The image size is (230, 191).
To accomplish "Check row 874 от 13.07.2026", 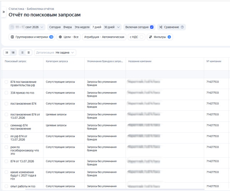I will click(x=6, y=161).
